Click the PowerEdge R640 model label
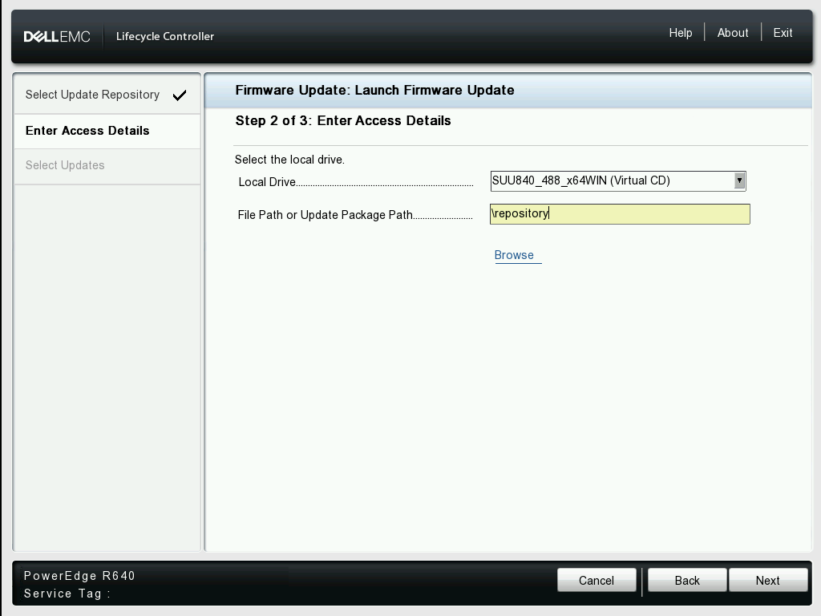This screenshot has height=616, width=821. (x=79, y=576)
